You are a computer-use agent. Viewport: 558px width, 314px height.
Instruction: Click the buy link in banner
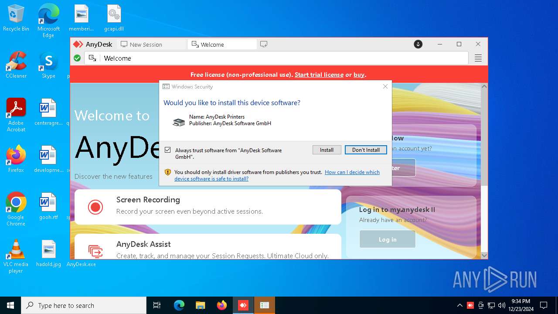tap(359, 75)
